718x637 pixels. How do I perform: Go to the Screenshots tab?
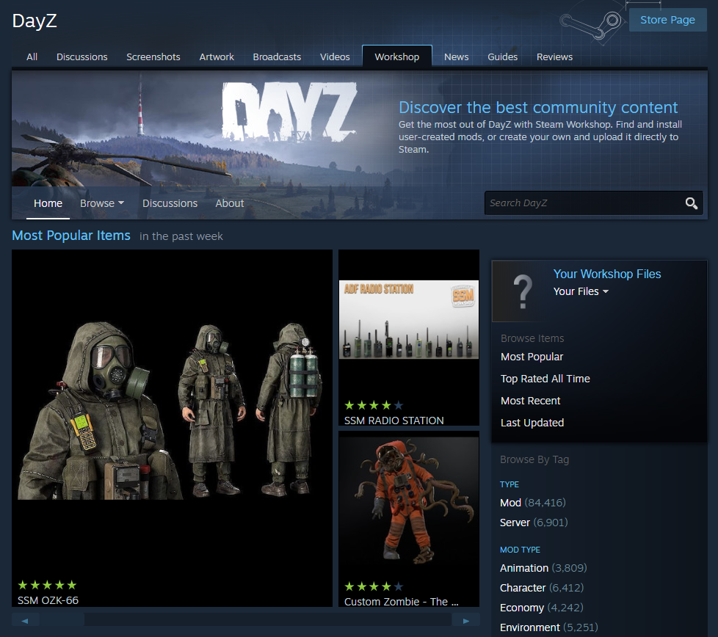tap(153, 57)
